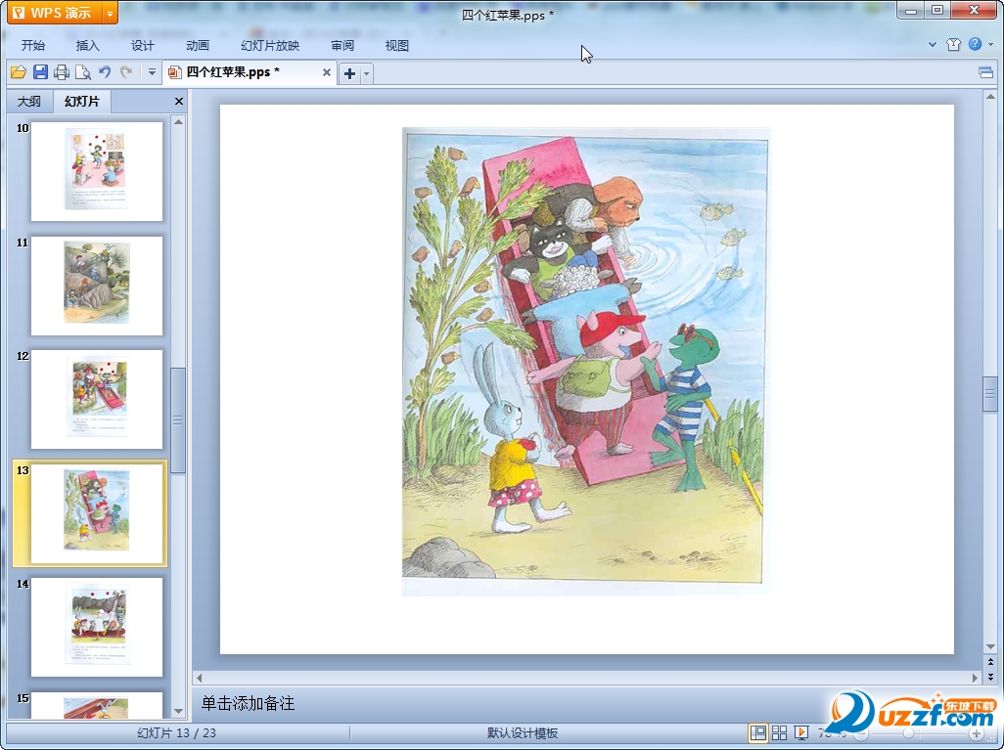This screenshot has height=750, width=1004.
Task: Open WPS help with the question mark
Action: click(976, 44)
